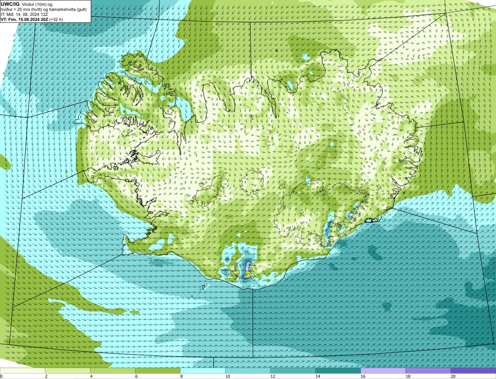The width and height of the screenshot is (496, 379).
Task: Click the legend scale label 14
Action: click(318, 376)
